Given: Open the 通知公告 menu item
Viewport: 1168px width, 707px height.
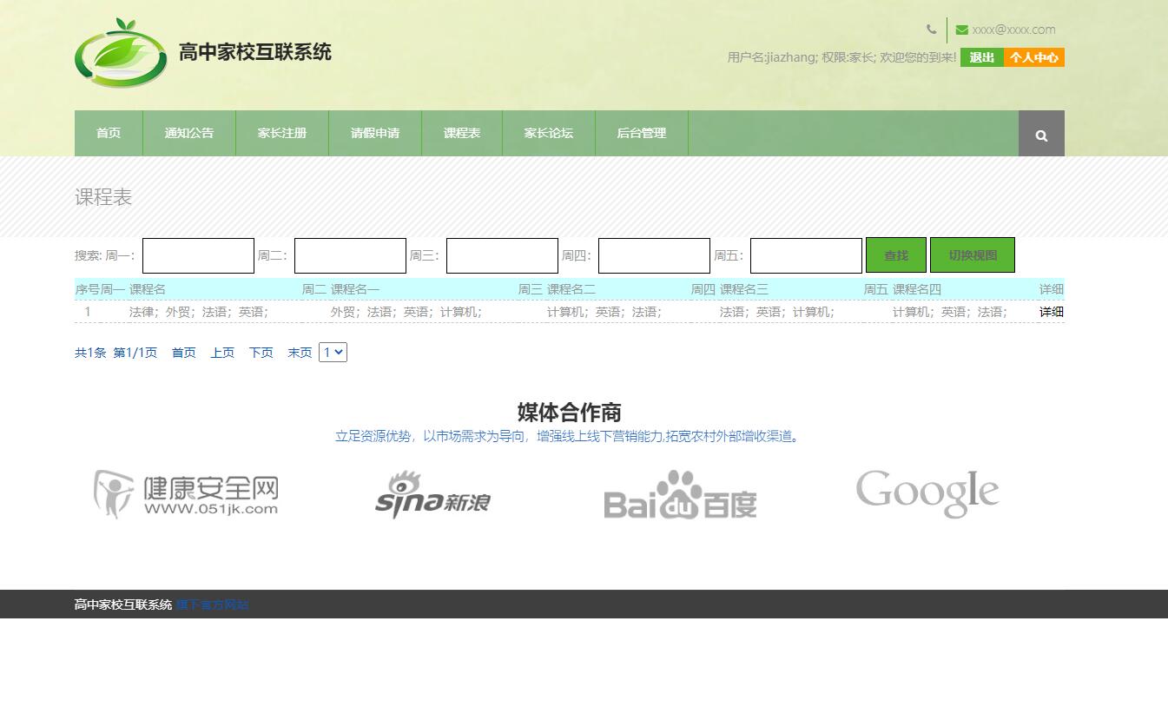Looking at the screenshot, I should [188, 133].
